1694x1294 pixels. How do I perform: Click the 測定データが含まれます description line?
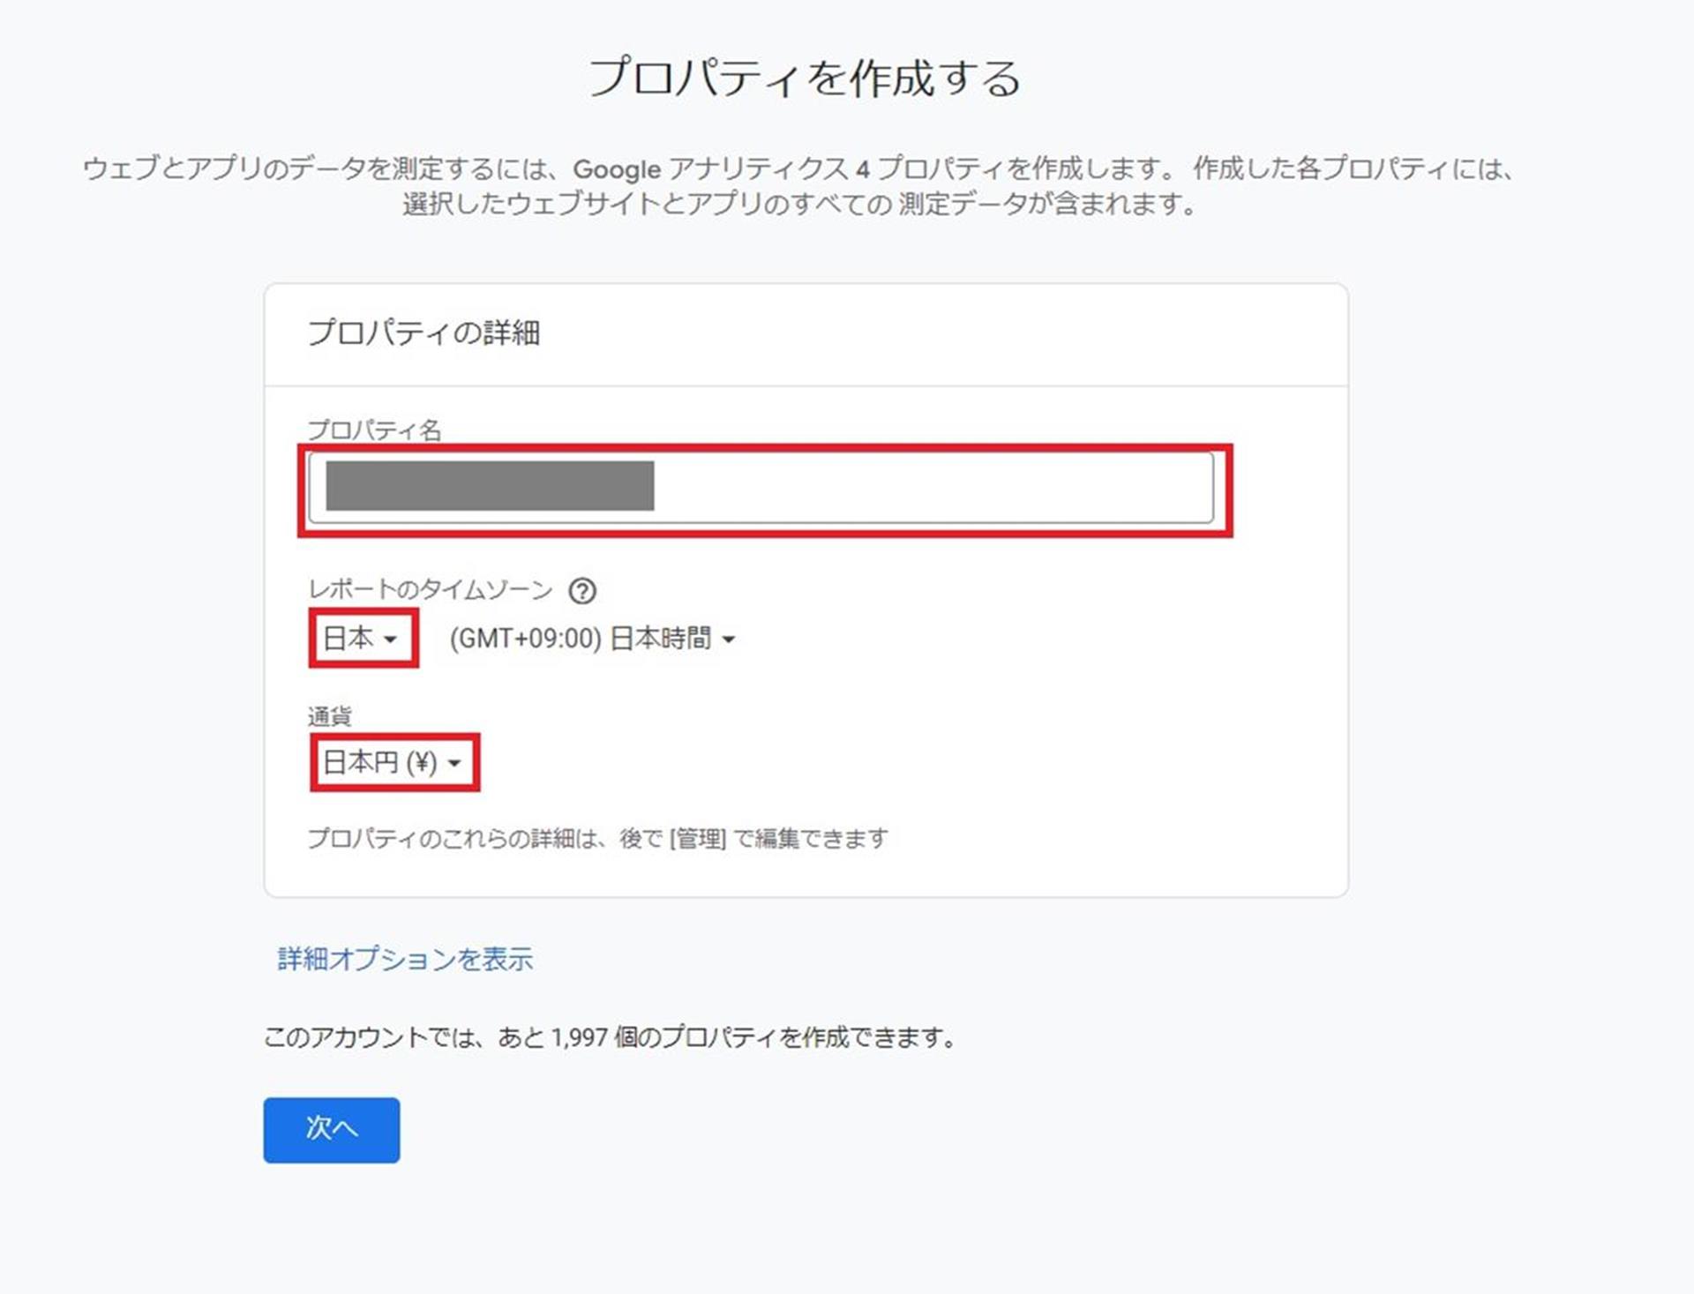pos(1047,205)
